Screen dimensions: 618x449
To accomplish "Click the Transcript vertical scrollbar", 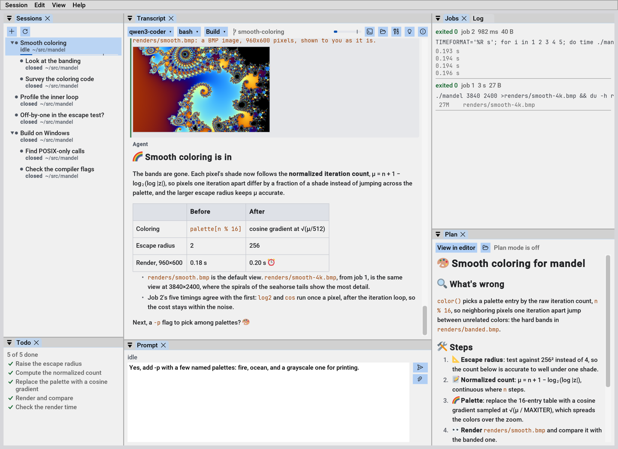I will [x=425, y=320].
